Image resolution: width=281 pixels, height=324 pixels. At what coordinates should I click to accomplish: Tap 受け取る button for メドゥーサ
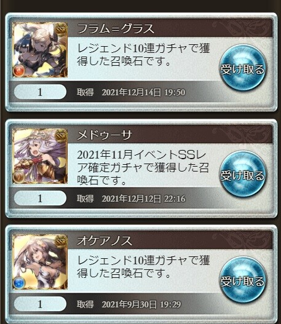coord(243,174)
